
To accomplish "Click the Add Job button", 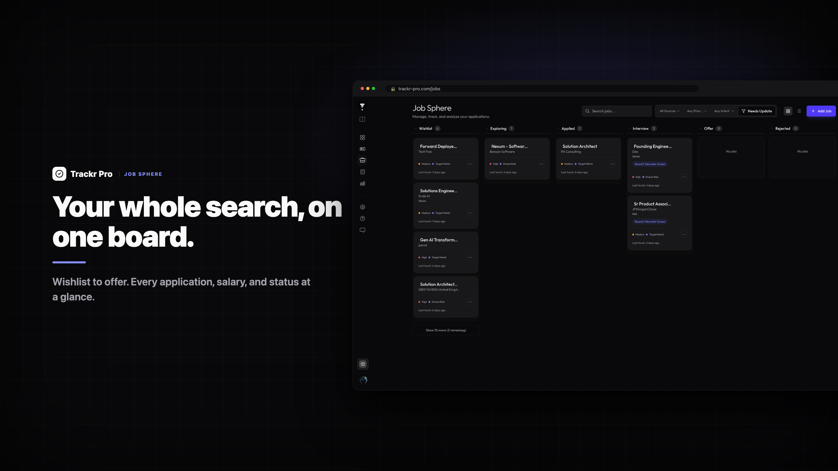I will (821, 111).
